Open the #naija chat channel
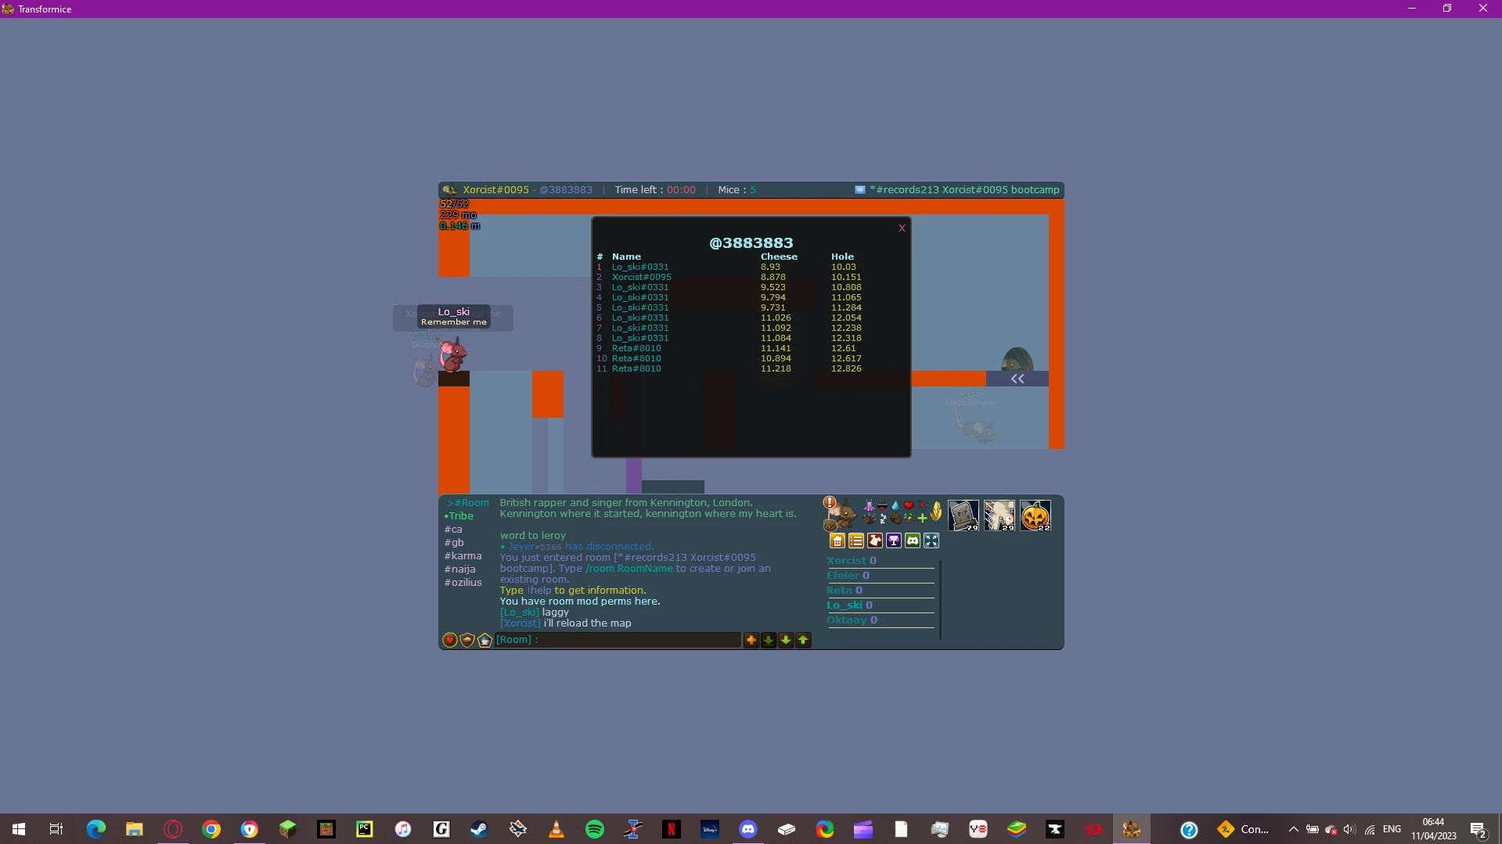The width and height of the screenshot is (1502, 844). (x=460, y=569)
